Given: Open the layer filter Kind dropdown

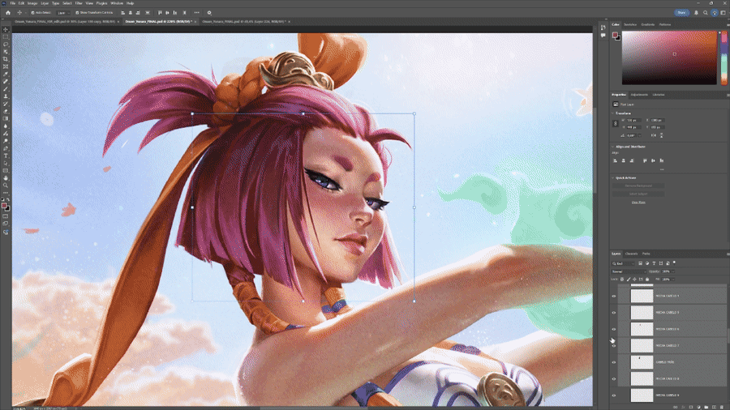Looking at the screenshot, I should pyautogui.click(x=624, y=263).
